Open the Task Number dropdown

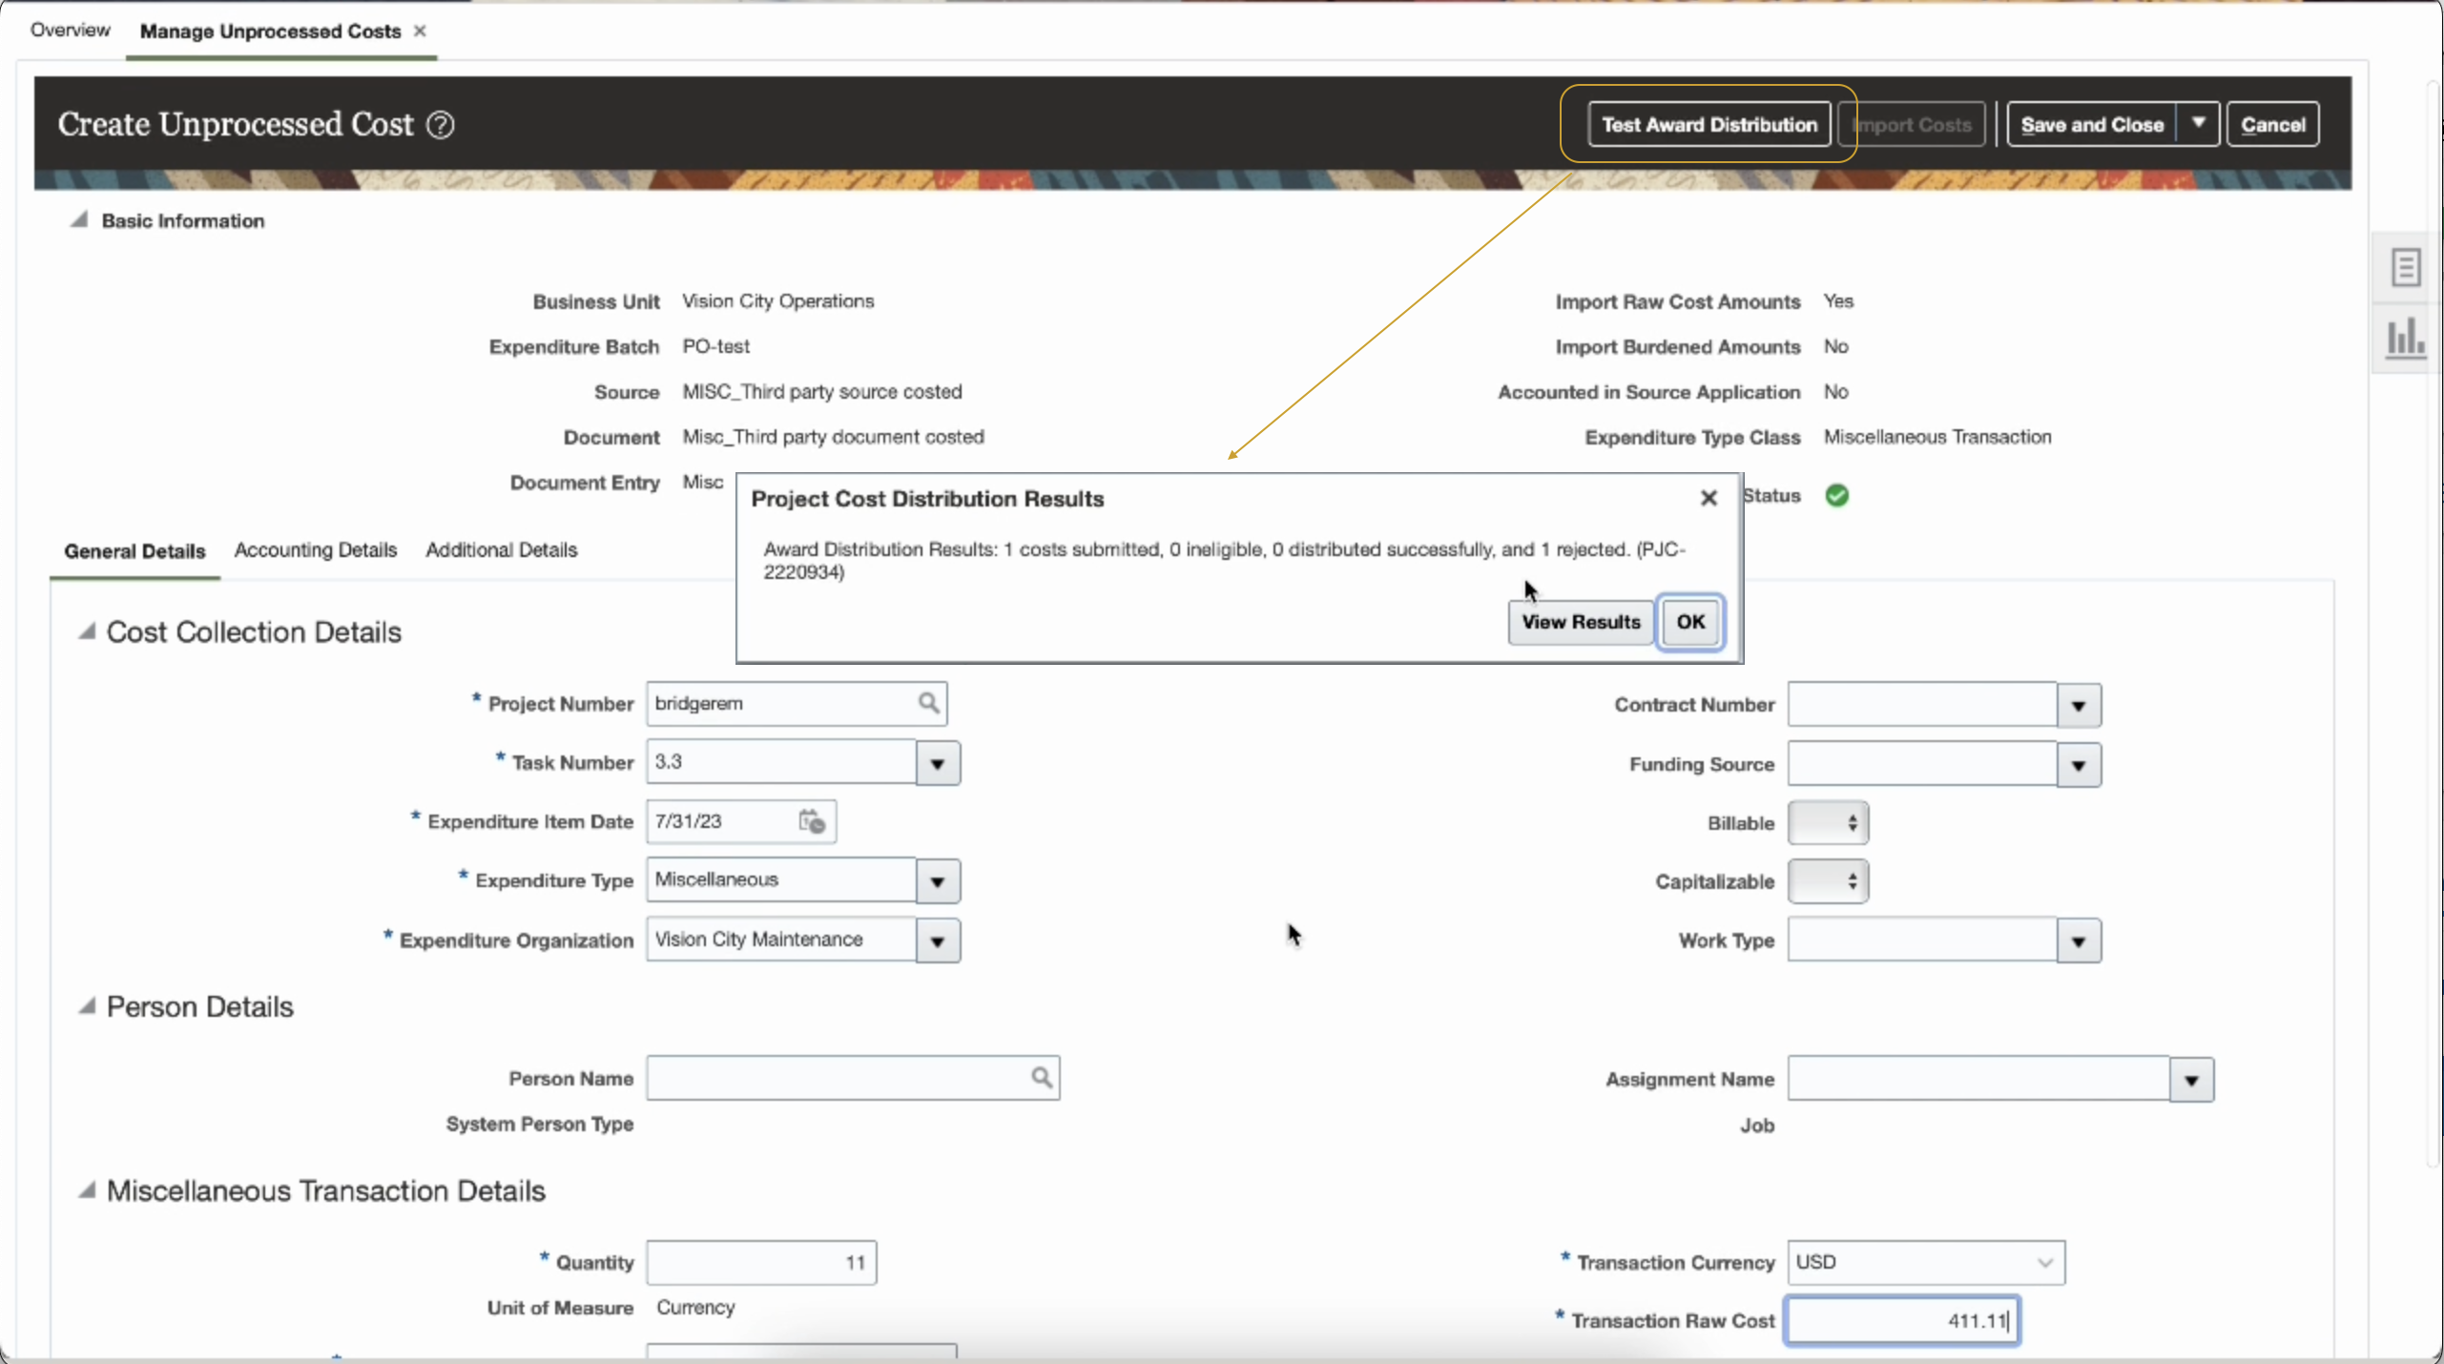coord(937,764)
